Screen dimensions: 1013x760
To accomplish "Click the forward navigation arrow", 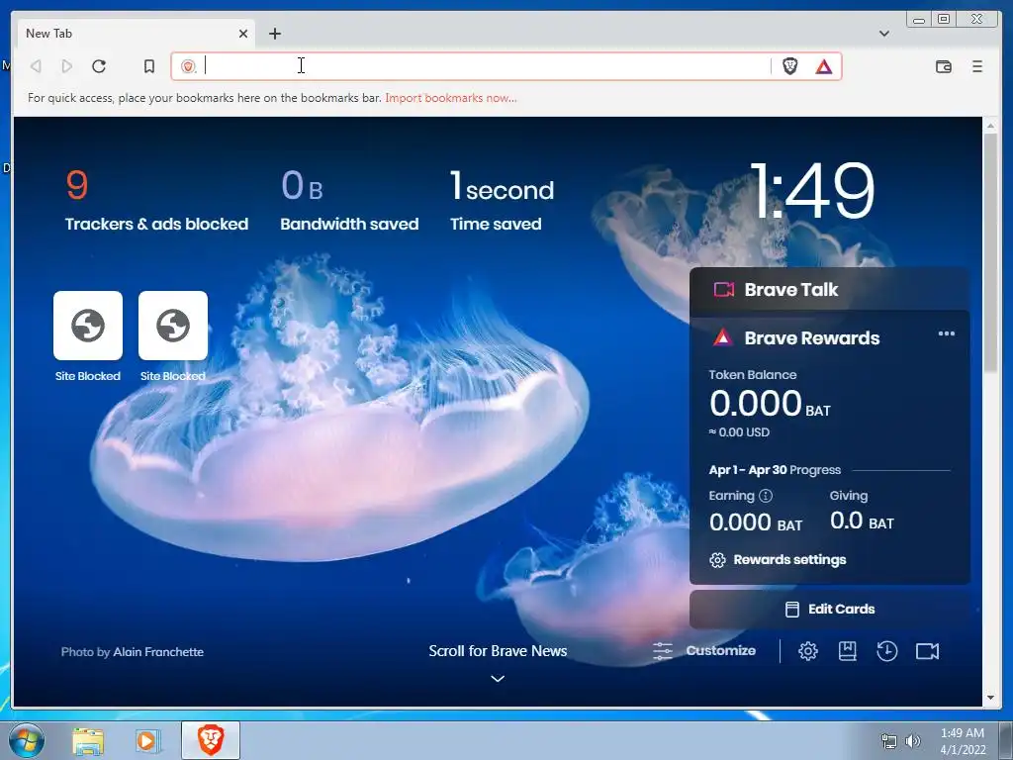I will click(66, 66).
